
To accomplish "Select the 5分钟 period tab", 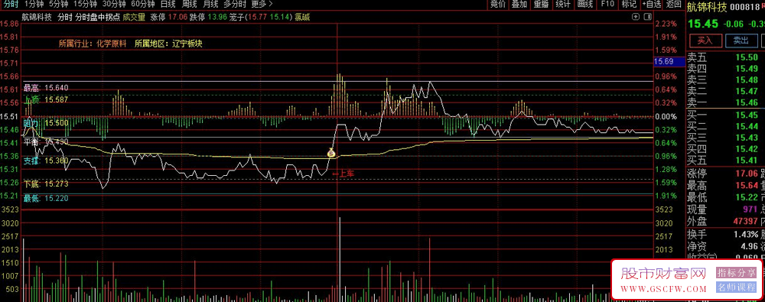I will (x=58, y=5).
